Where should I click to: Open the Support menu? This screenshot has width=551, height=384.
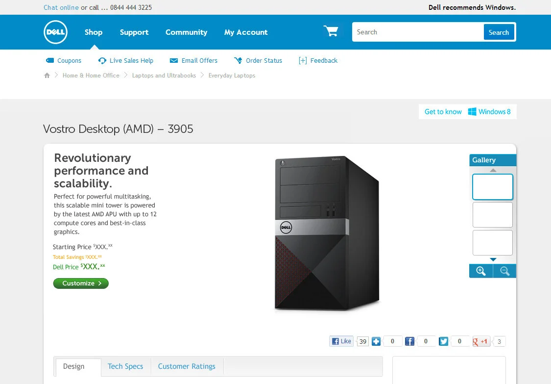pyautogui.click(x=134, y=32)
